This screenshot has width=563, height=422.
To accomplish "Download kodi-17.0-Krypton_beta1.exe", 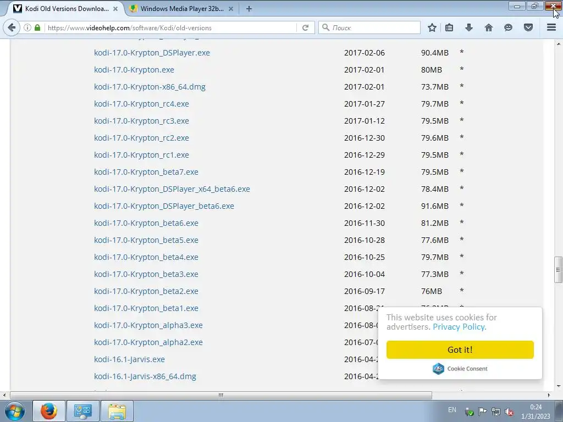I will tap(146, 308).
